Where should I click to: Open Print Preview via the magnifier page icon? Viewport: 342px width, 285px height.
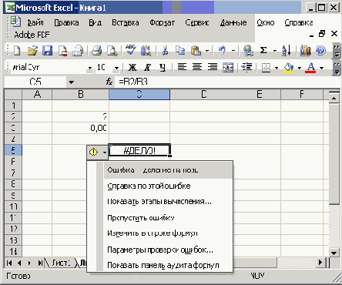pos(112,51)
